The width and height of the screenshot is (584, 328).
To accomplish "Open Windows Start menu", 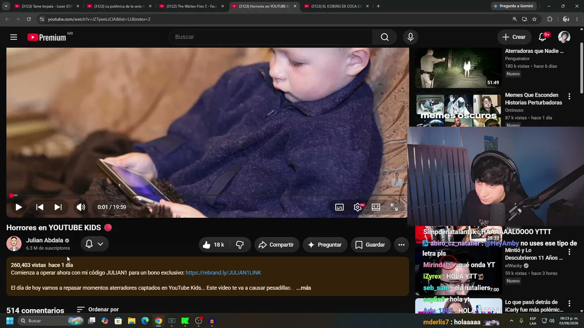I will (10, 321).
